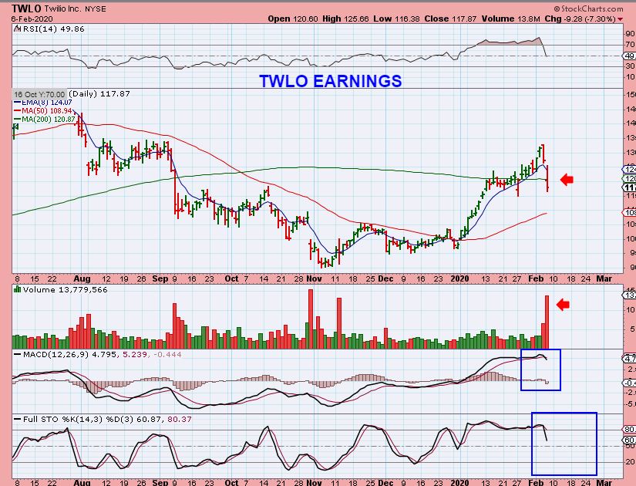Click the Volume 13,779,566 panel label
The width and height of the screenshot is (636, 486).
click(x=65, y=289)
